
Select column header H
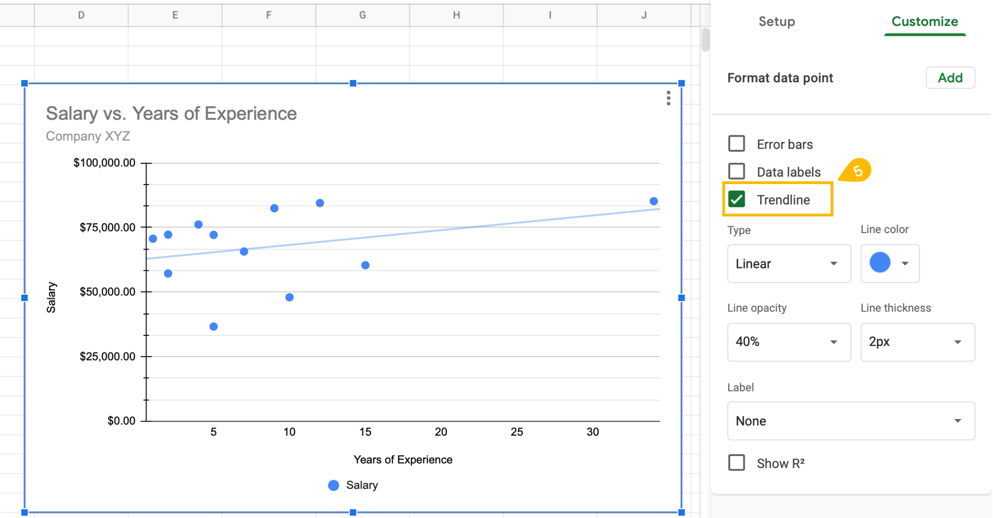[456, 15]
